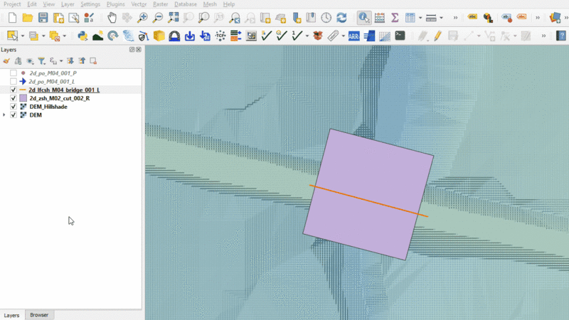The height and width of the screenshot is (320, 569).
Task: Switch to the Browser tab
Action: (x=39, y=314)
